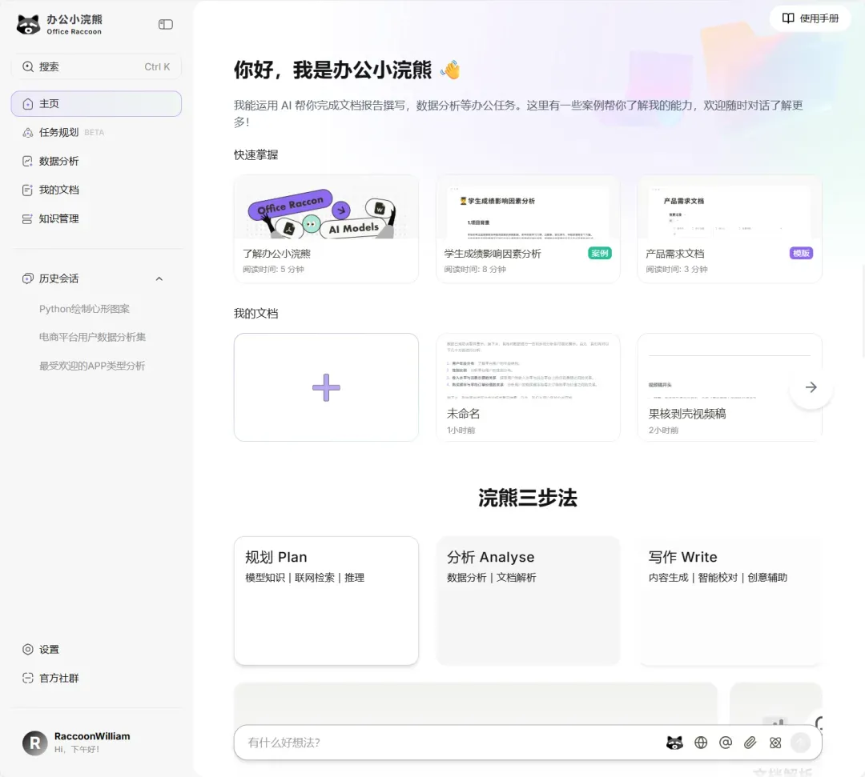Collapse the sidebar with the panel icon

pos(166,24)
